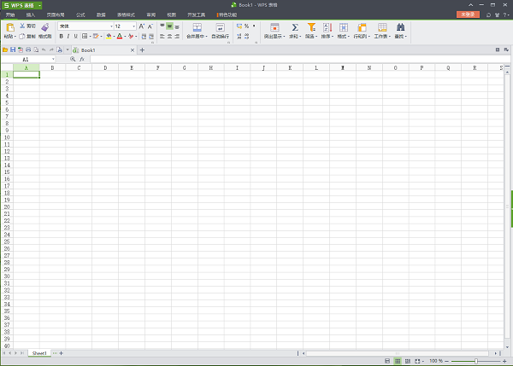Switch to Page Break Preview in status bar
This screenshot has width=513, height=366.
(408, 361)
